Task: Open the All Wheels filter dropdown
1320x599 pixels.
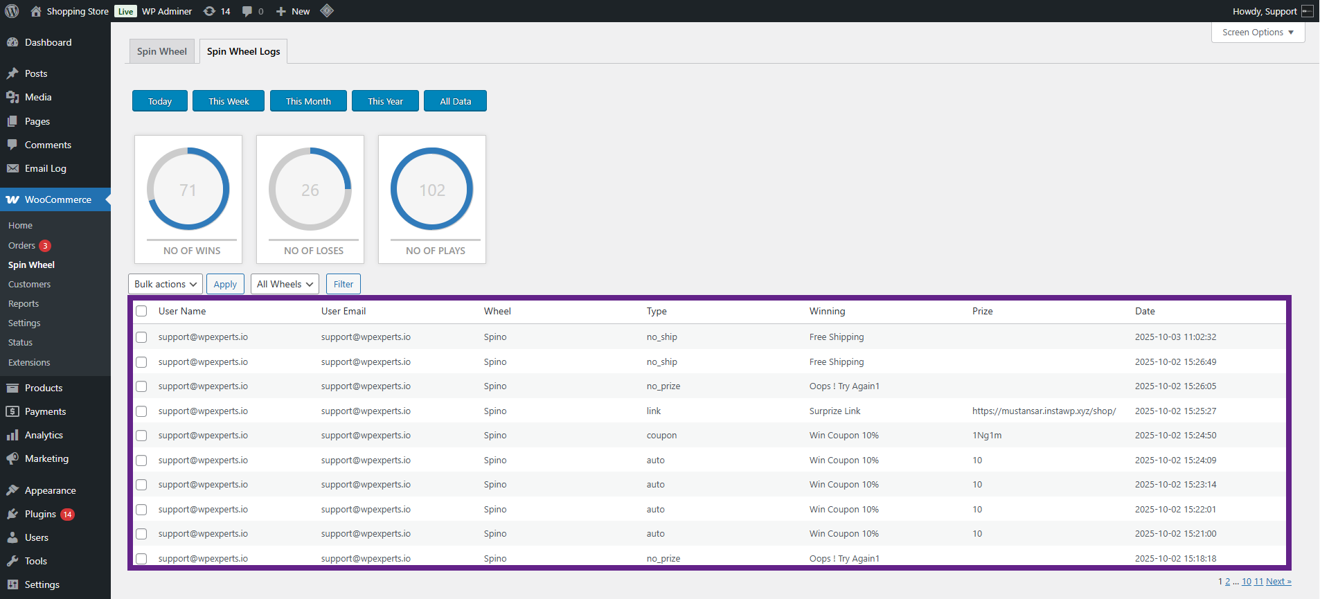Action: click(x=285, y=284)
